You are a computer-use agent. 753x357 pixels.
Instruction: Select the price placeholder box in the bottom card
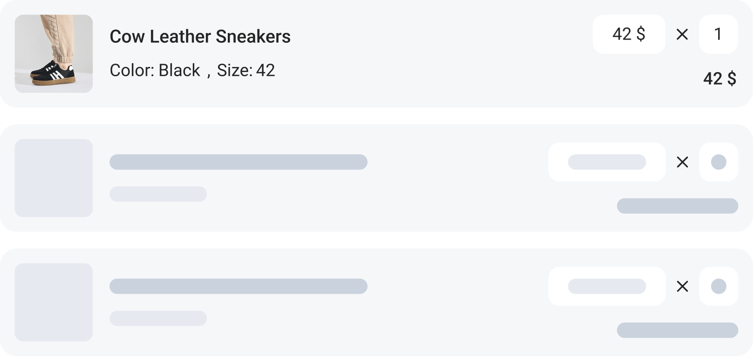coord(607,286)
